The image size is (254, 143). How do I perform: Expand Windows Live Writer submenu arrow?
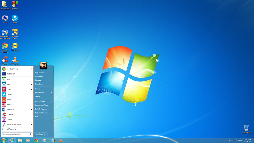tap(31, 125)
